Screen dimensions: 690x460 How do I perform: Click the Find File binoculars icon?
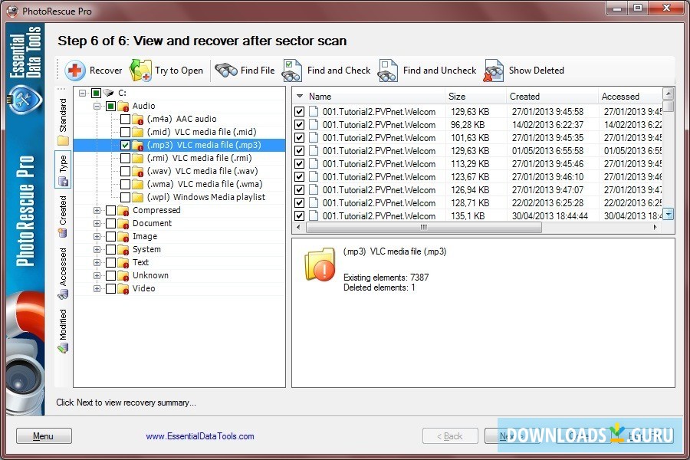tap(225, 70)
